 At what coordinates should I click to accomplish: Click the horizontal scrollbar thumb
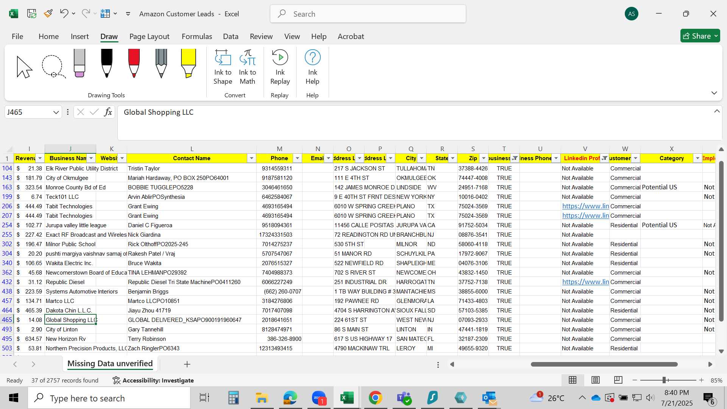pyautogui.click(x=604, y=364)
